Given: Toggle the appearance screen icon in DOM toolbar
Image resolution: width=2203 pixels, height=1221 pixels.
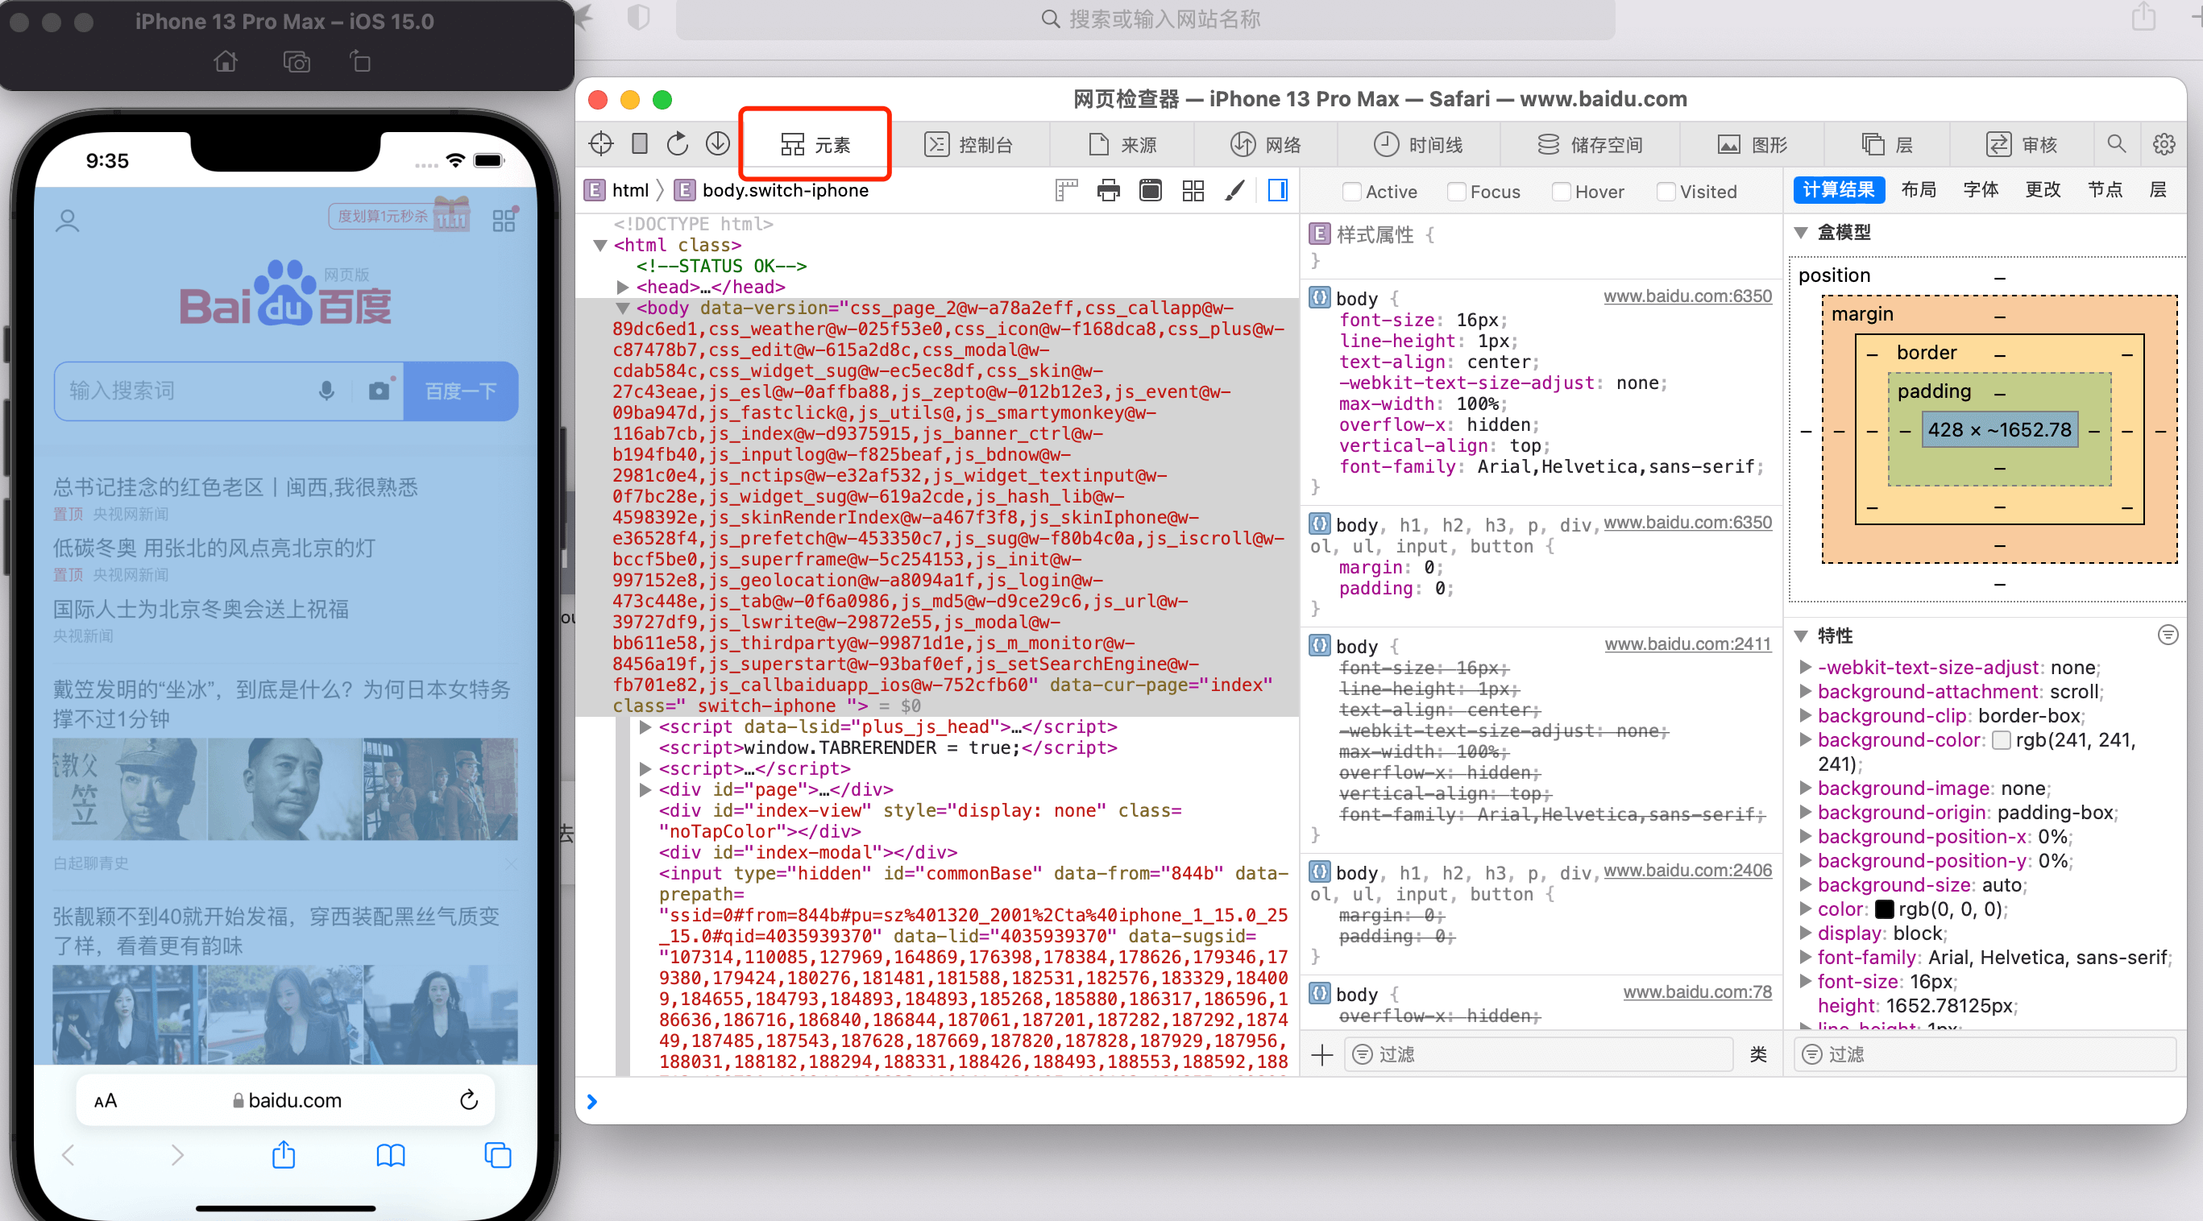Looking at the screenshot, I should (1151, 190).
